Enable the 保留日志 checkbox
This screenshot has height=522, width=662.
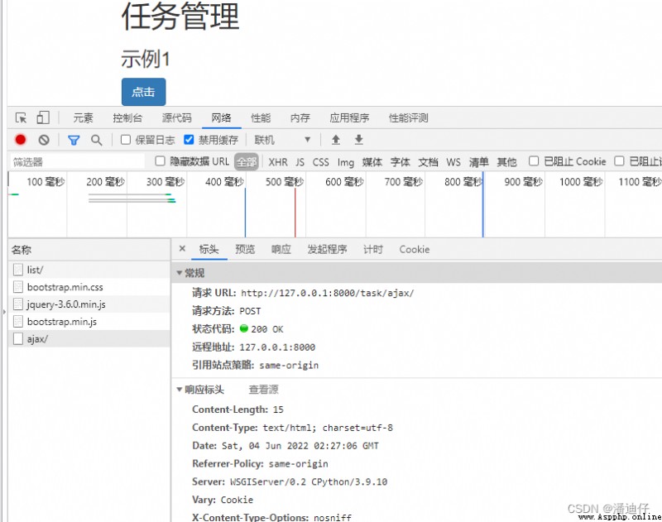(x=126, y=140)
